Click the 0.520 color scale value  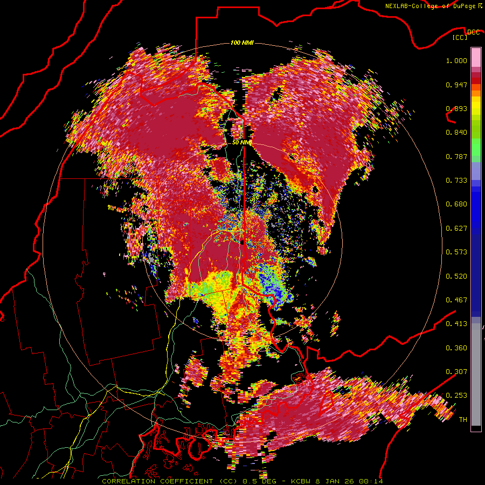click(456, 276)
